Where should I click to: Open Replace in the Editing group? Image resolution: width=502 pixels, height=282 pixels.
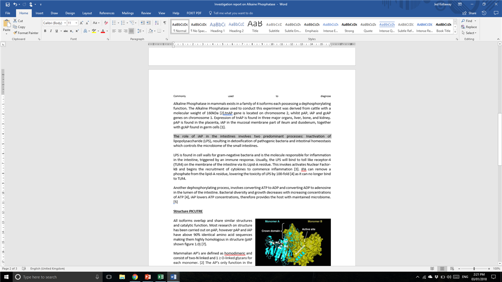pos(469,27)
